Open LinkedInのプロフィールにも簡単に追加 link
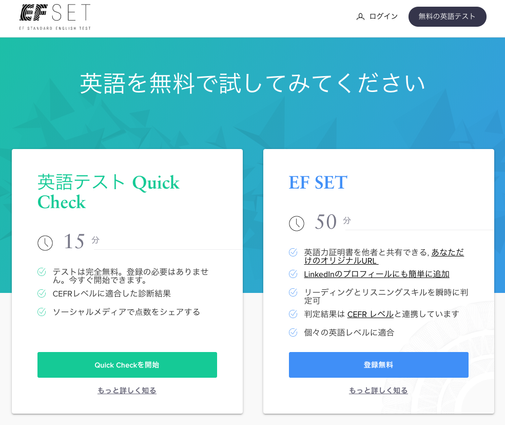505x425 pixels. point(377,274)
